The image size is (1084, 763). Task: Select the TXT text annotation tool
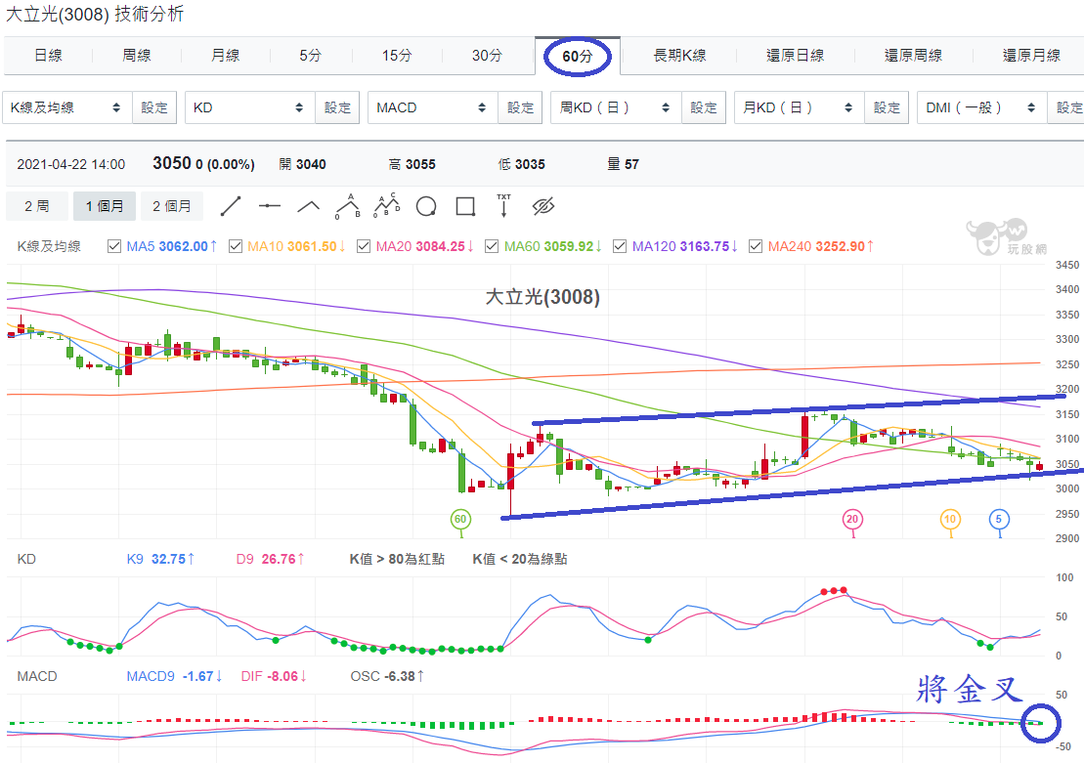point(504,206)
